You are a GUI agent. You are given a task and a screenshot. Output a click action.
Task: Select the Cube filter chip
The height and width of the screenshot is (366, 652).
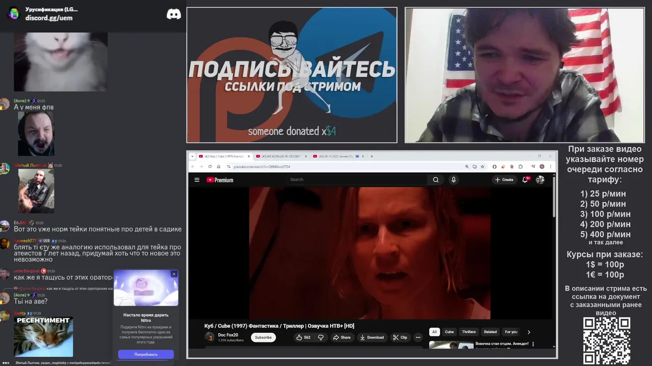[449, 332]
